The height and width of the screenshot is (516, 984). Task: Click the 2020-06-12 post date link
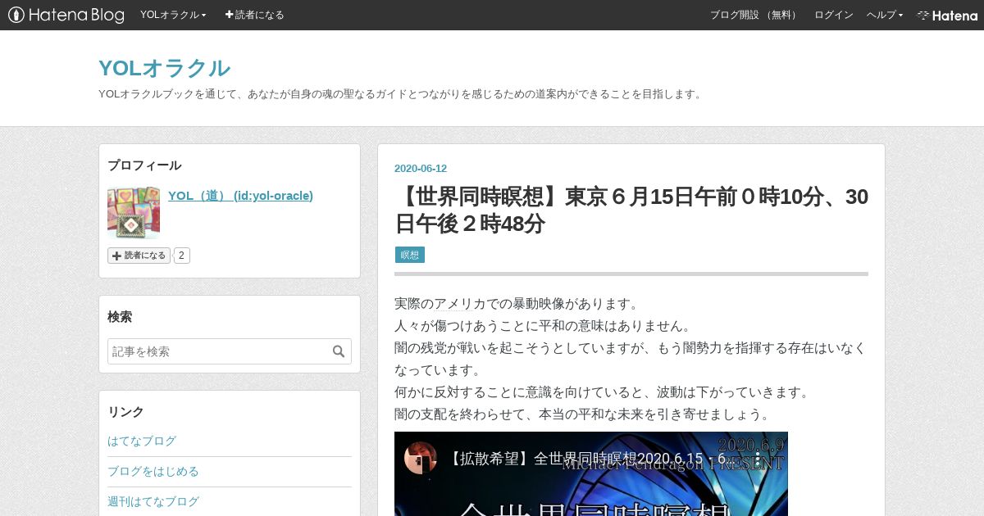click(421, 169)
